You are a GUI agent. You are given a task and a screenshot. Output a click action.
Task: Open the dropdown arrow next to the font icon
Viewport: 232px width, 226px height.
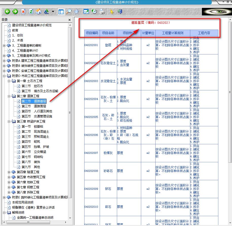pos(53,12)
